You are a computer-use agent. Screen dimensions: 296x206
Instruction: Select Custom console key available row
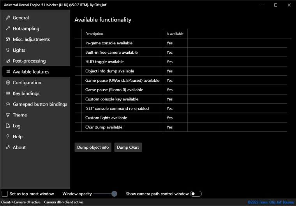point(181,99)
